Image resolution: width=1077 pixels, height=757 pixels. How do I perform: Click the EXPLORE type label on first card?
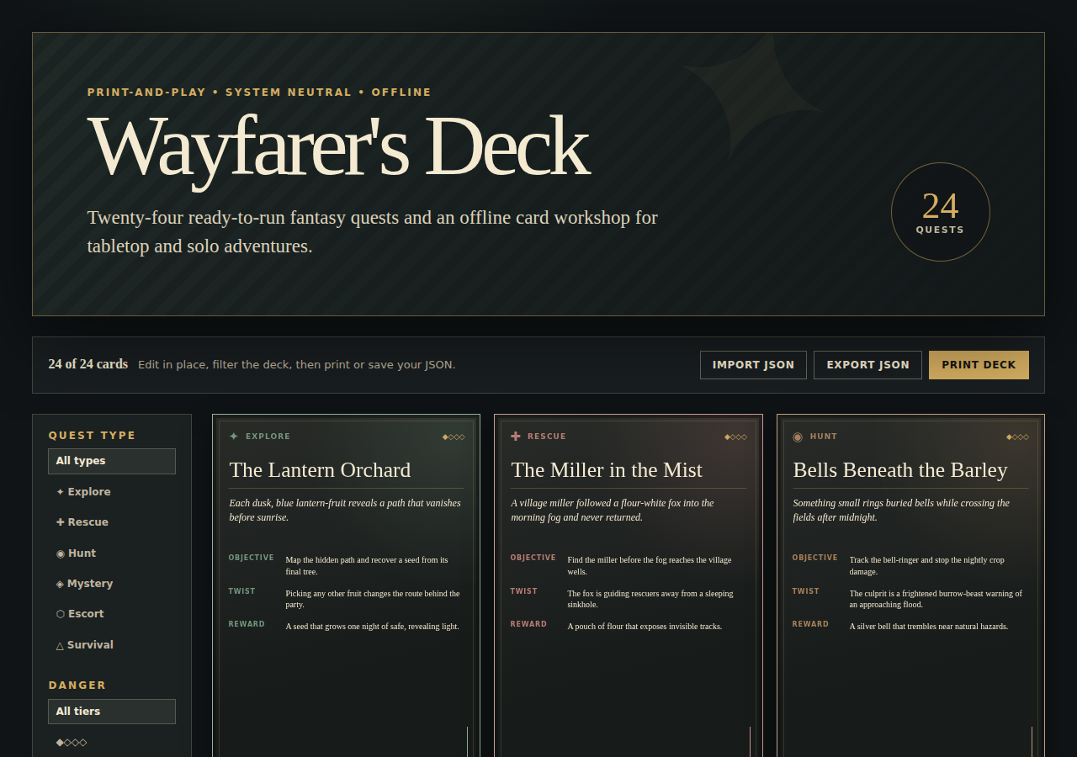pos(268,437)
